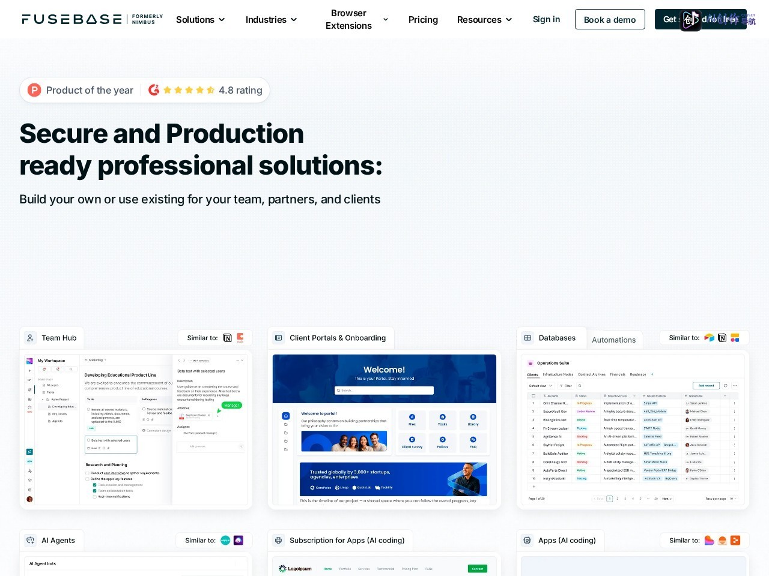Click the Filter button in database toolbar
769x576 pixels.
pyautogui.click(x=566, y=386)
